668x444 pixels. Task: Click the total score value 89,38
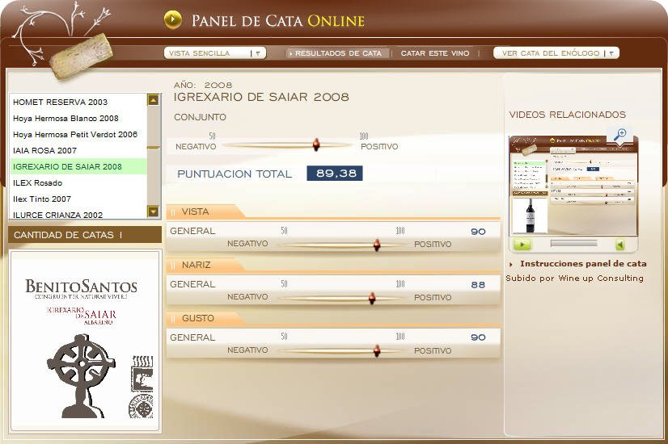(335, 173)
